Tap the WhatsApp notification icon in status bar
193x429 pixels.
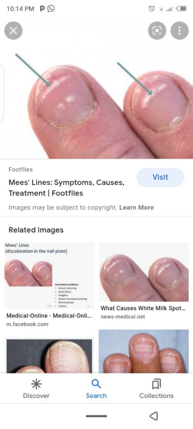pyautogui.click(x=51, y=9)
